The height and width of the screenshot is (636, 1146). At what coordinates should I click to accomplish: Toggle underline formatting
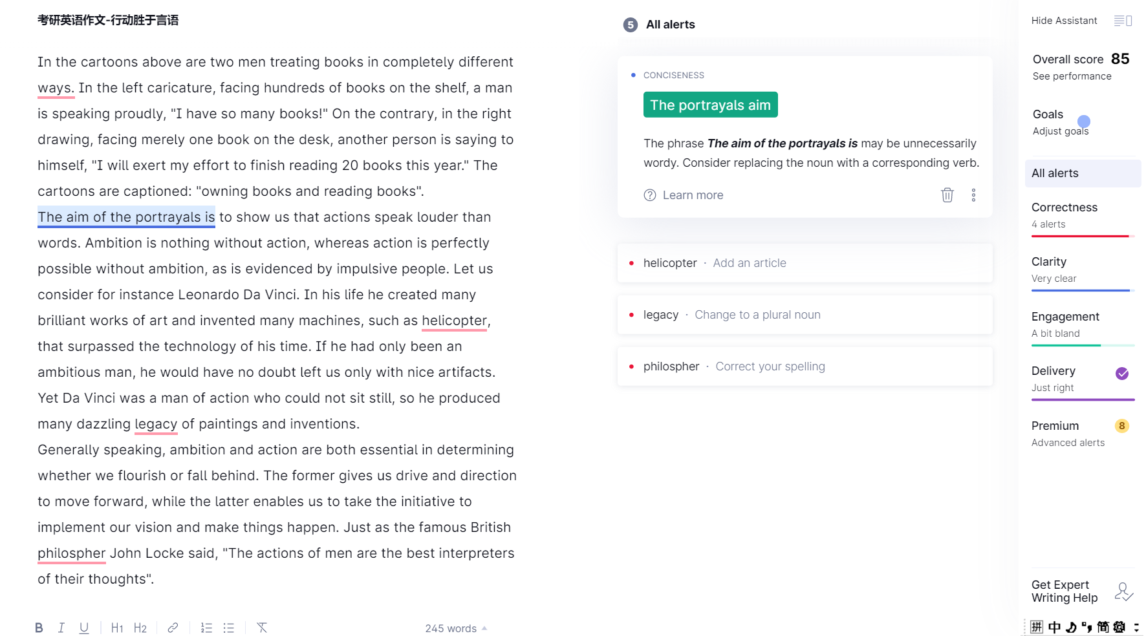pyautogui.click(x=84, y=628)
